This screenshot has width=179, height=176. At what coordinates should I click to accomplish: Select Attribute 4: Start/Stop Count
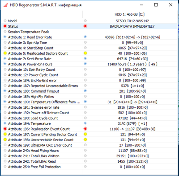(x=31, y=48)
